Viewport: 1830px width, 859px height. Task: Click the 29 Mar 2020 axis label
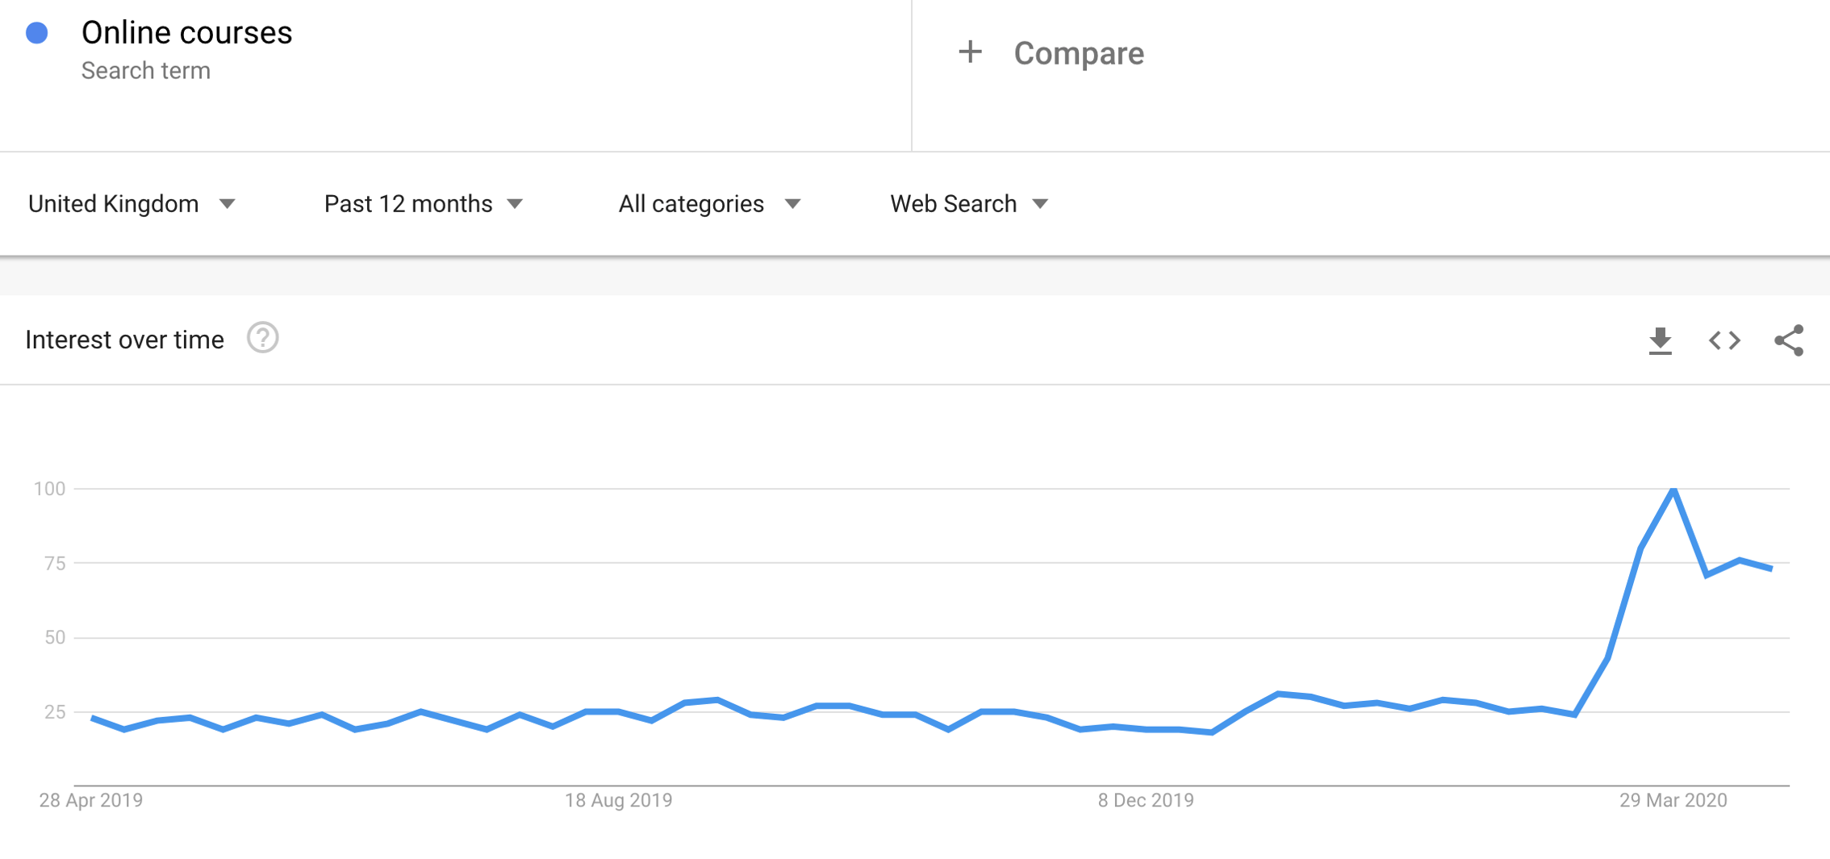1673,800
